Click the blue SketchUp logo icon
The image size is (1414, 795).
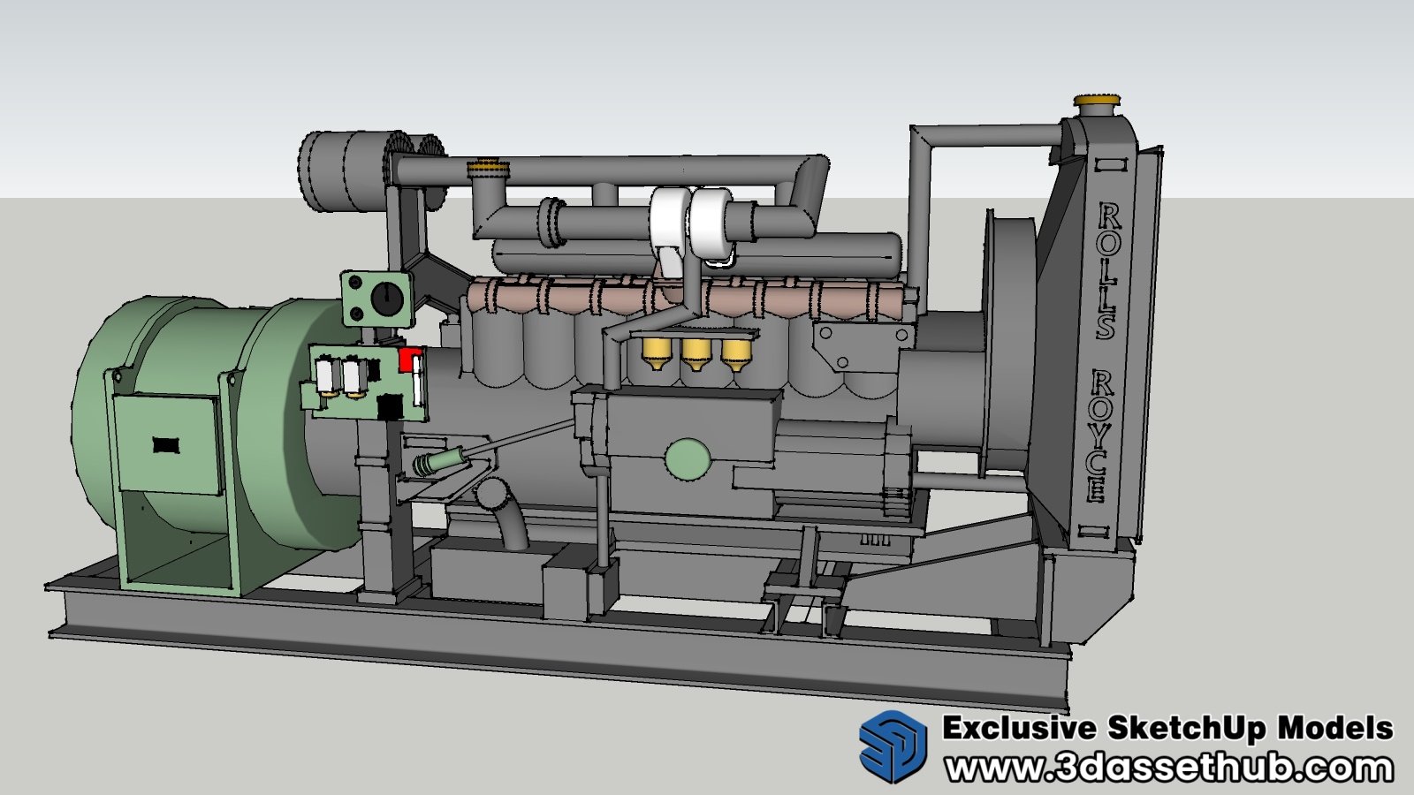(893, 747)
